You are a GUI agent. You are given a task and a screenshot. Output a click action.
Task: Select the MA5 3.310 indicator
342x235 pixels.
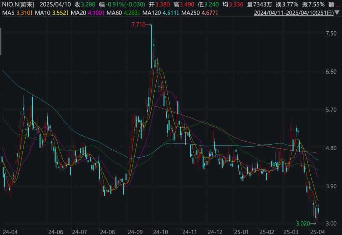[x=17, y=13]
